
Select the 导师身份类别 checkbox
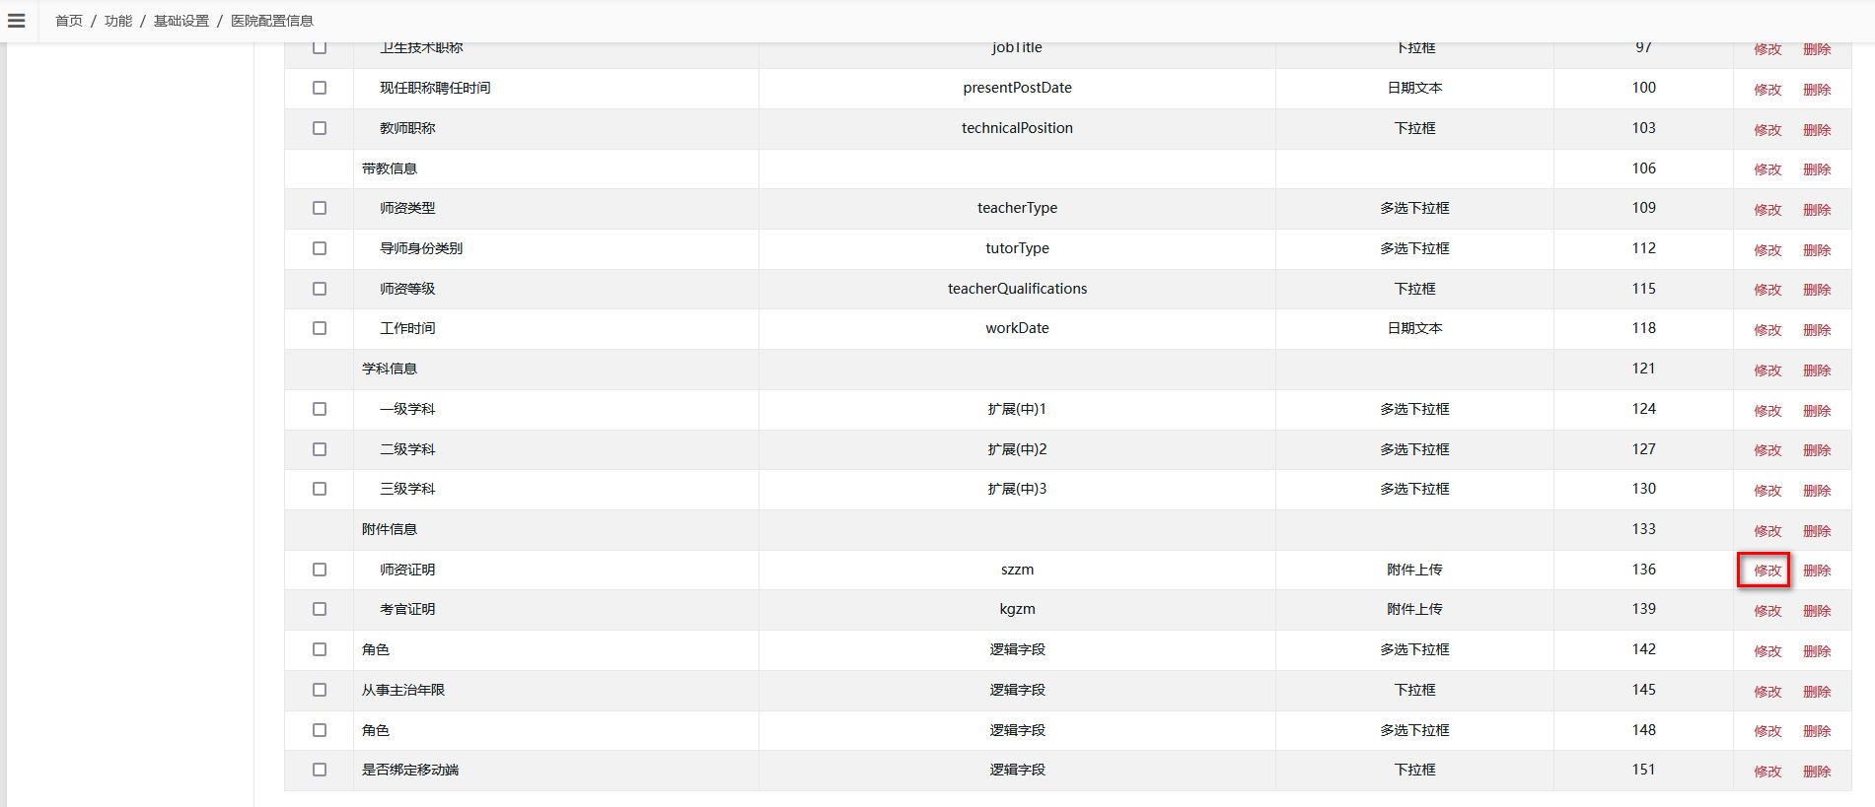[x=320, y=248]
